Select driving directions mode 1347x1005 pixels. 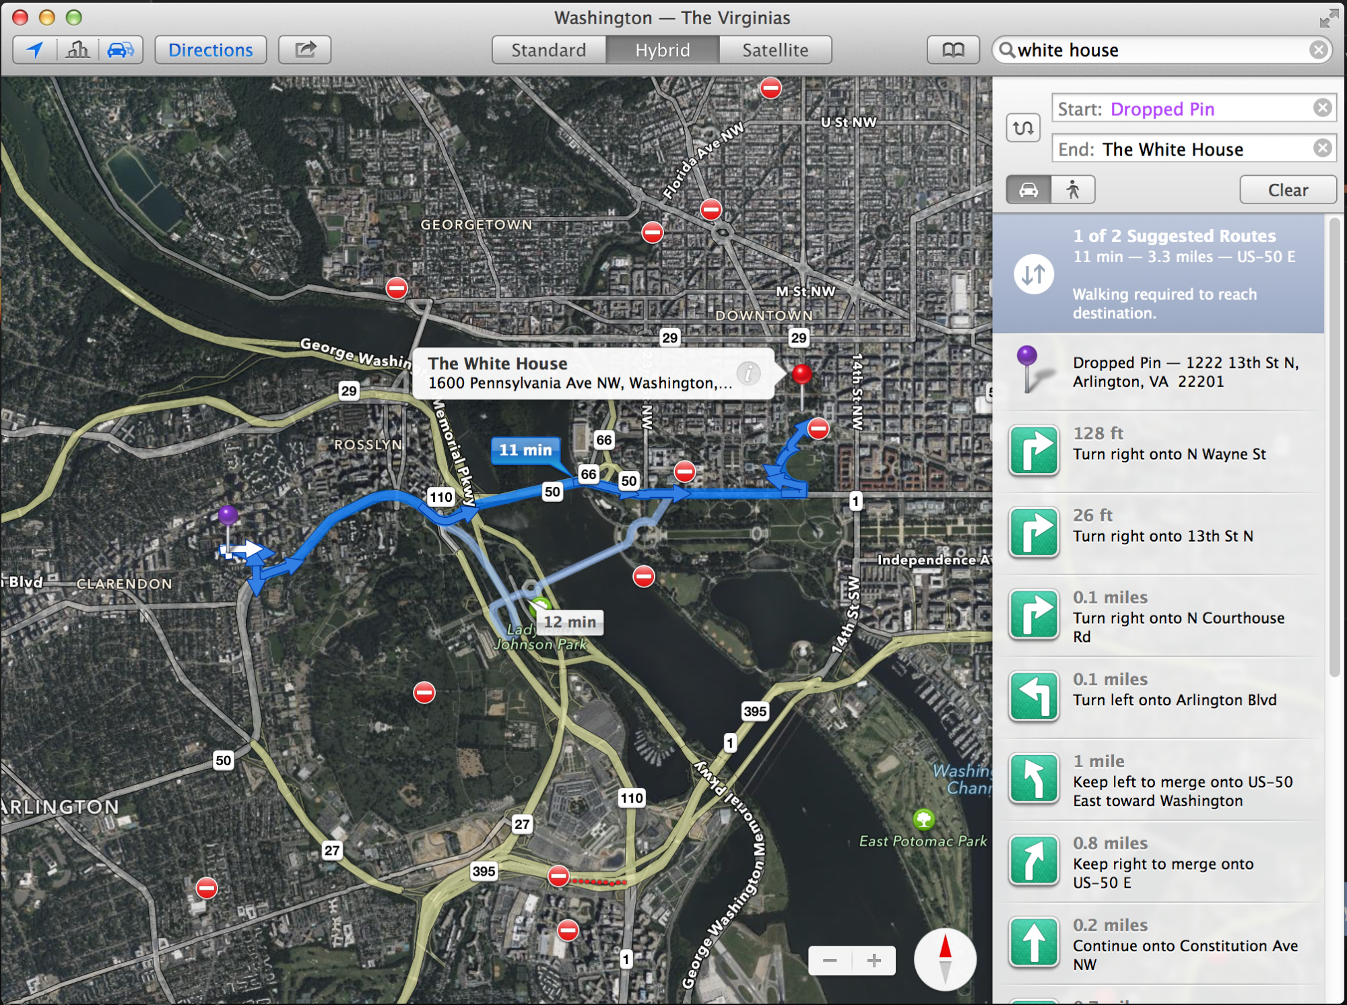(x=1028, y=190)
